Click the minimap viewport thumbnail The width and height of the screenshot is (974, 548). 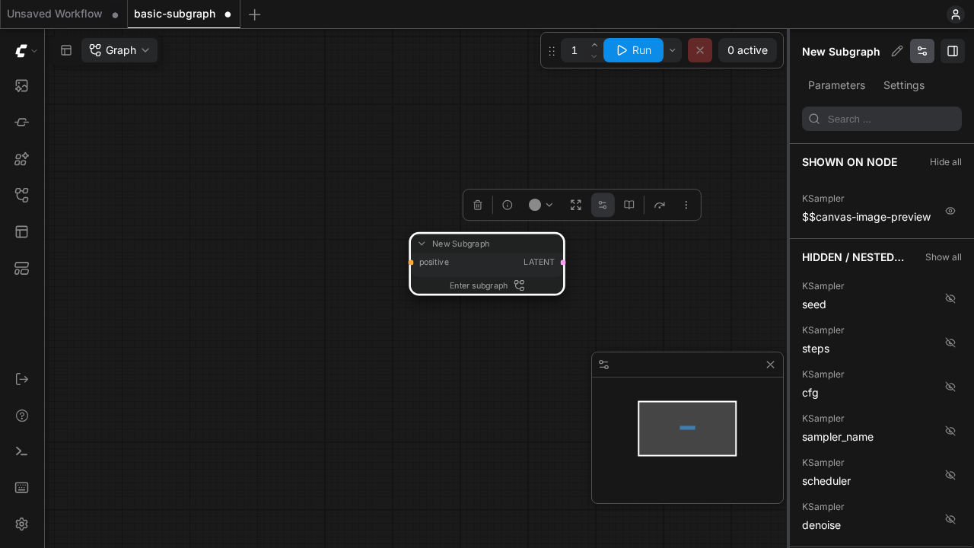pos(687,429)
